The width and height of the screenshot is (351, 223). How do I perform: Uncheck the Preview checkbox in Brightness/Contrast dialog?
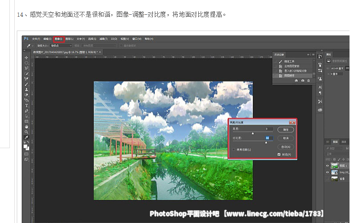279,155
